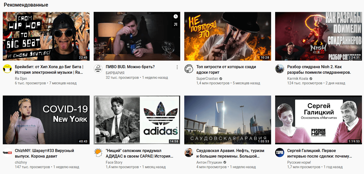This screenshot has height=174, width=364.
Task: Click '1,4 млн просмотров • 5 месяцев назад' text
Action: [x=228, y=83]
